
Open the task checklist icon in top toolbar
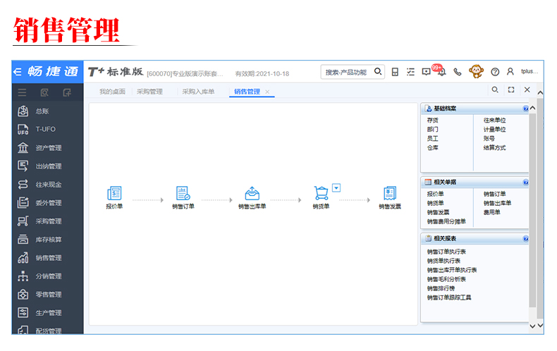click(x=410, y=72)
